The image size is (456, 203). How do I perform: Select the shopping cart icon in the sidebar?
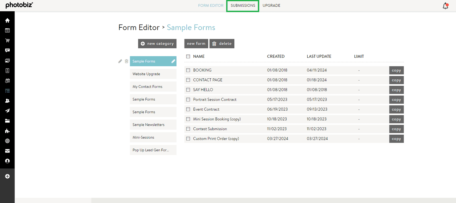(7, 40)
